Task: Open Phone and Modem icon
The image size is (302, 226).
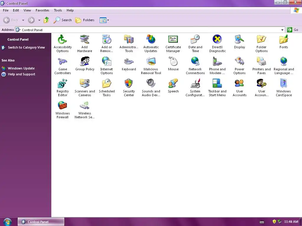Action: click(x=217, y=66)
